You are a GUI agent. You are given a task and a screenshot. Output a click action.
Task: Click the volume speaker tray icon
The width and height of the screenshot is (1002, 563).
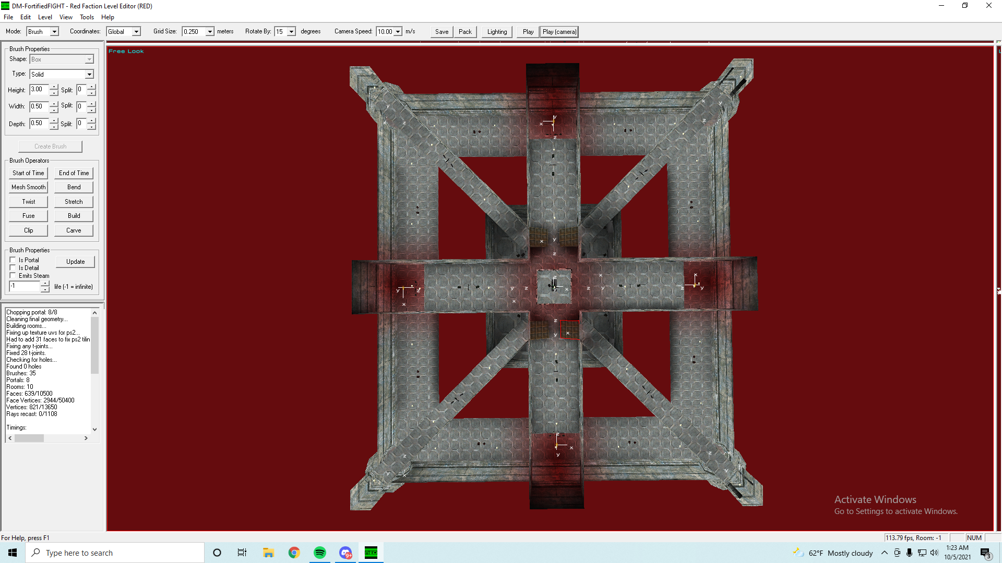pyautogui.click(x=934, y=553)
